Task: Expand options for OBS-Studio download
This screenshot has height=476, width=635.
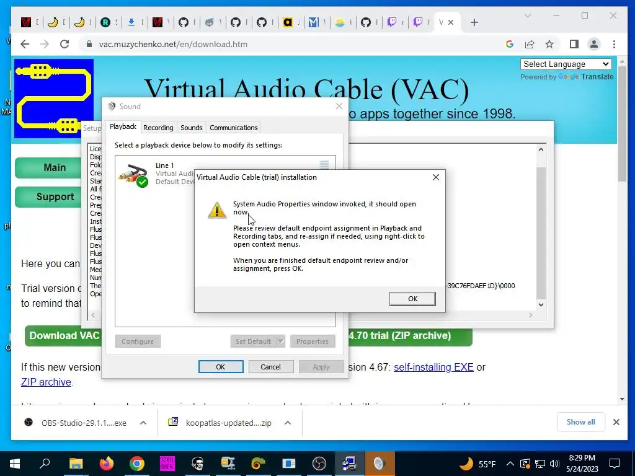Action: pyautogui.click(x=143, y=423)
